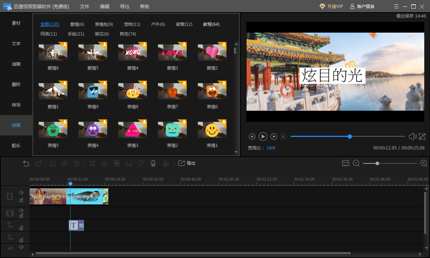Click the 开通VIP button
430x258 pixels.
point(331,6)
